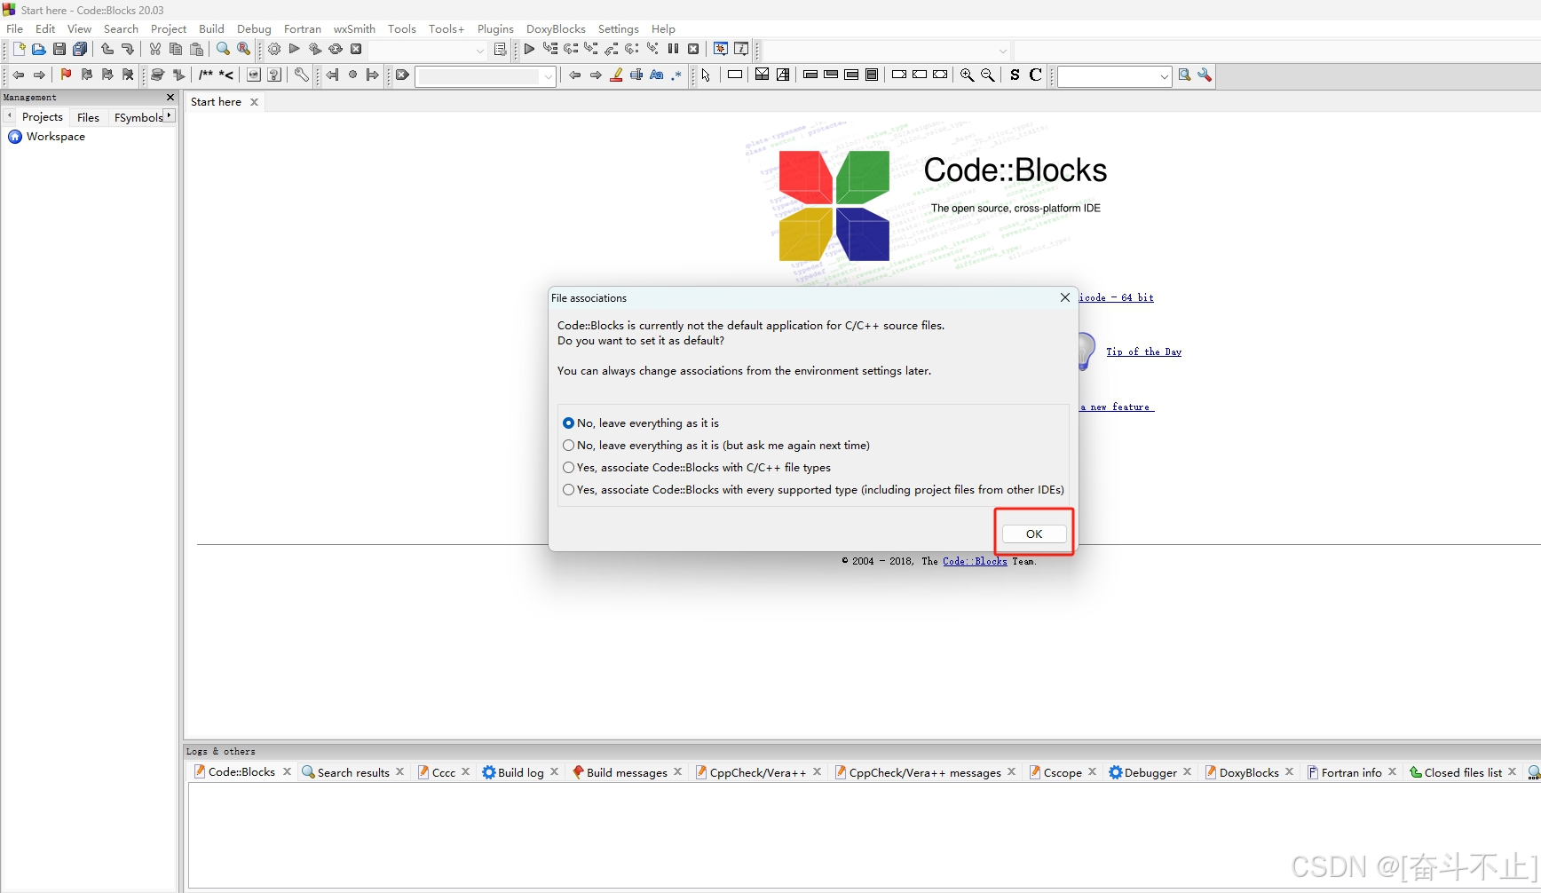Cut selection with scissors icon
This screenshot has height=893, width=1541.
coord(155,50)
